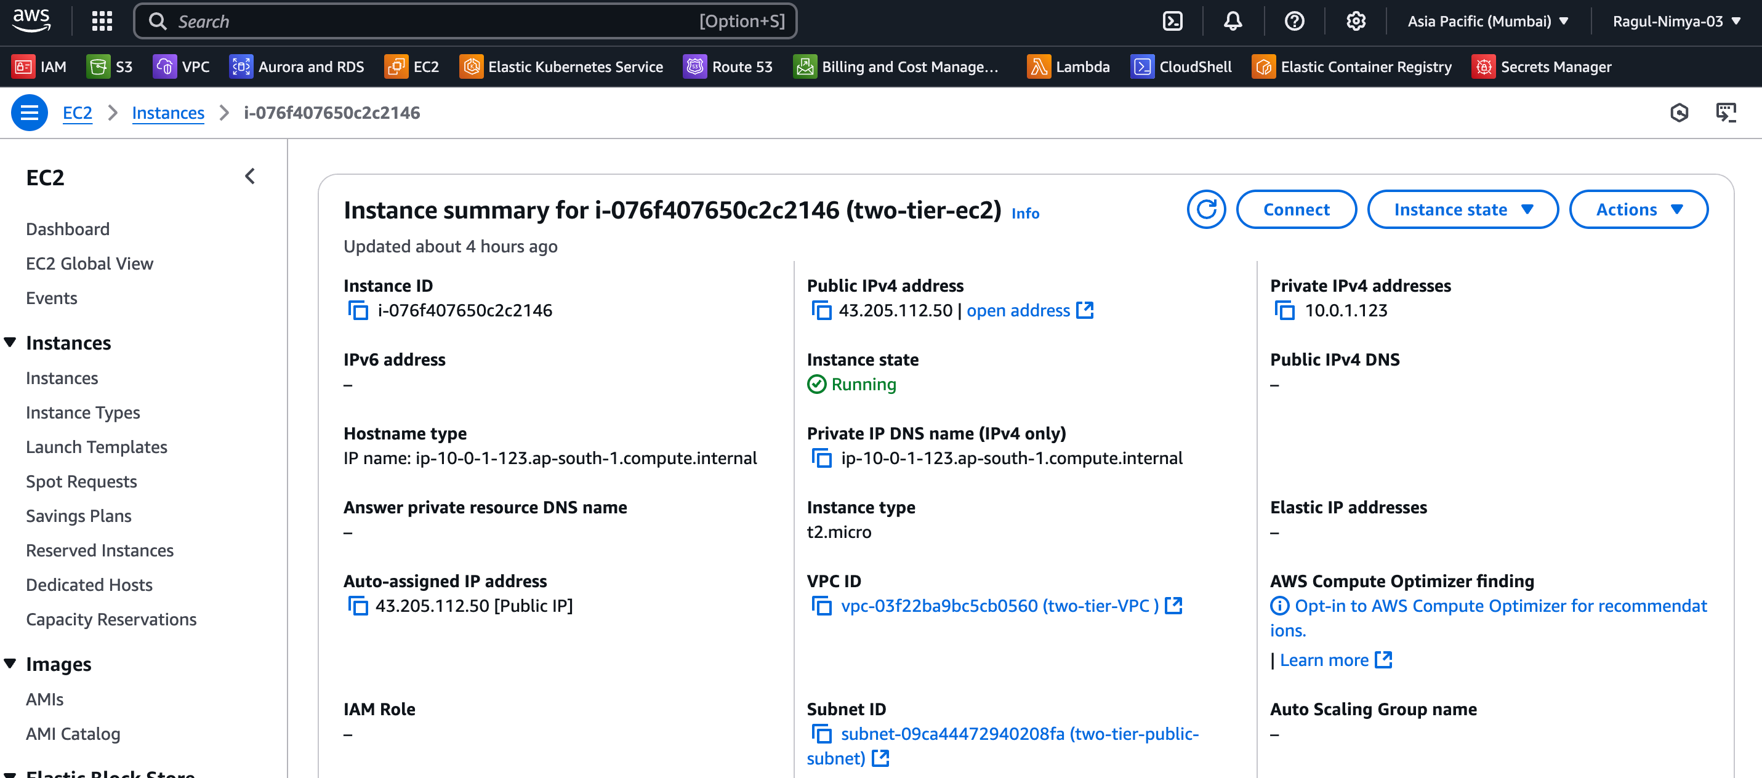Open the settings gear icon
This screenshot has height=778, width=1762.
click(1356, 21)
